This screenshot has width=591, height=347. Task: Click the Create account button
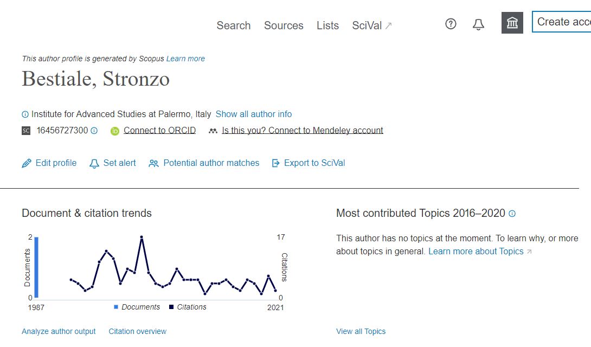[562, 22]
